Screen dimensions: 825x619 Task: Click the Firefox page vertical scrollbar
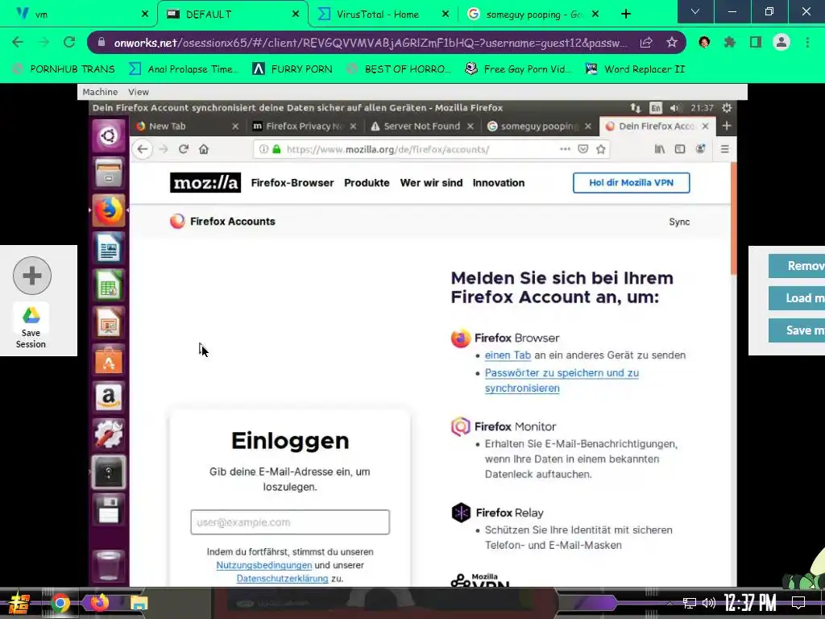733,218
